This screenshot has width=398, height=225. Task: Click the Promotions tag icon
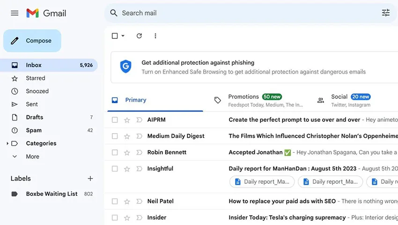(218, 100)
